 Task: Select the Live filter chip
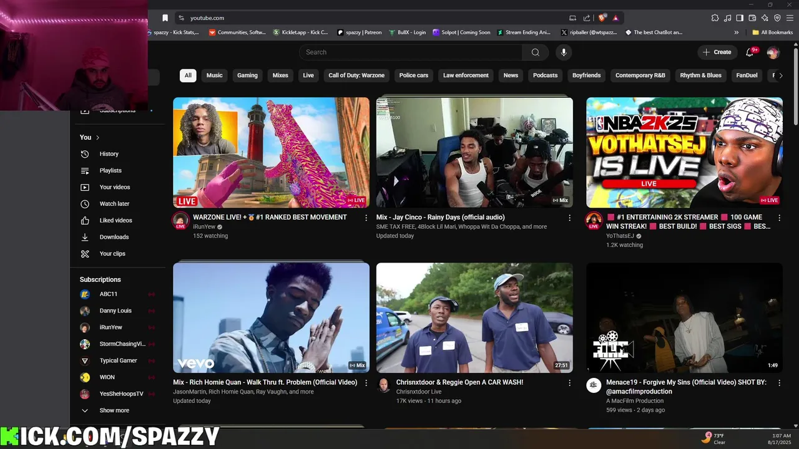(308, 75)
